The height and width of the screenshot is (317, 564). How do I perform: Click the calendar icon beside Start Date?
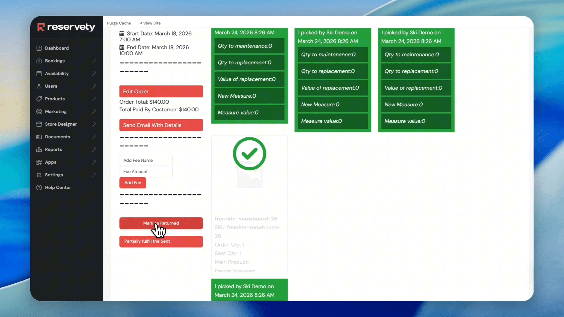point(122,33)
